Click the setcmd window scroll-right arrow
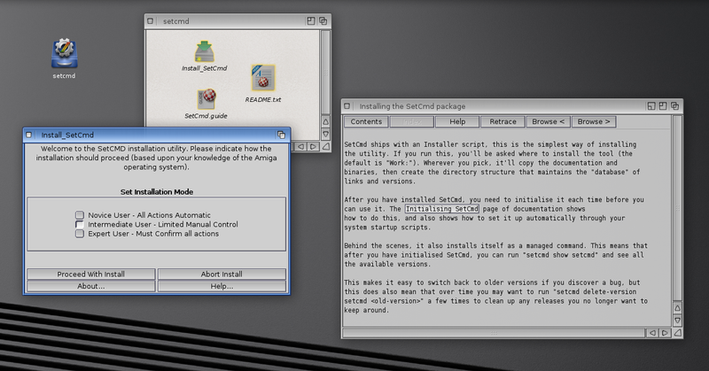 (x=312, y=144)
